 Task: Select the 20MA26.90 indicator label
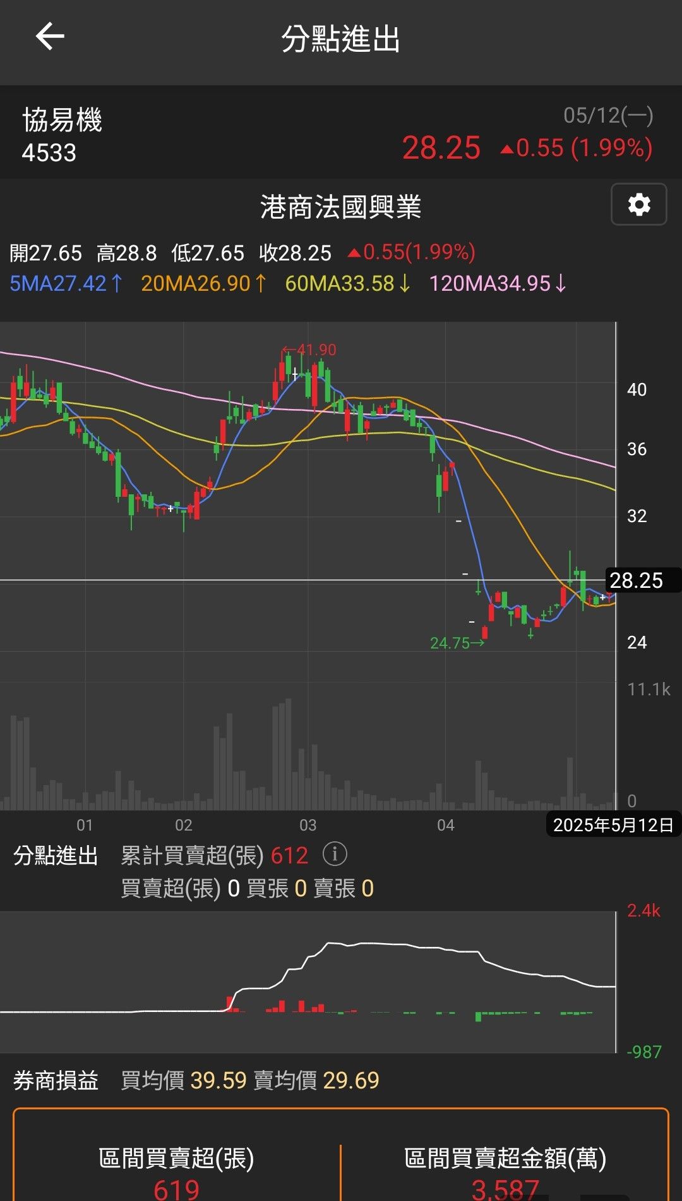pyautogui.click(x=204, y=283)
